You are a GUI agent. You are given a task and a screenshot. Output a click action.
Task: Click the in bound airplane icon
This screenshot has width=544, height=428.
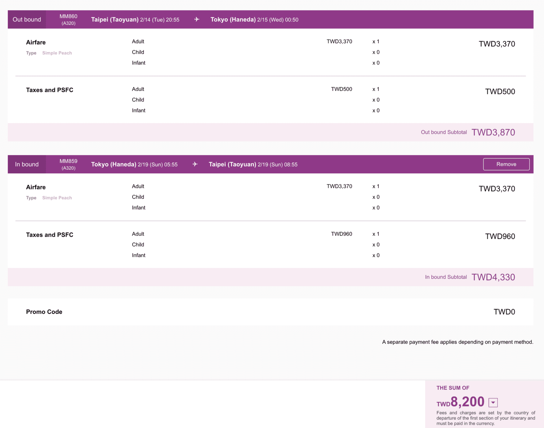click(195, 164)
